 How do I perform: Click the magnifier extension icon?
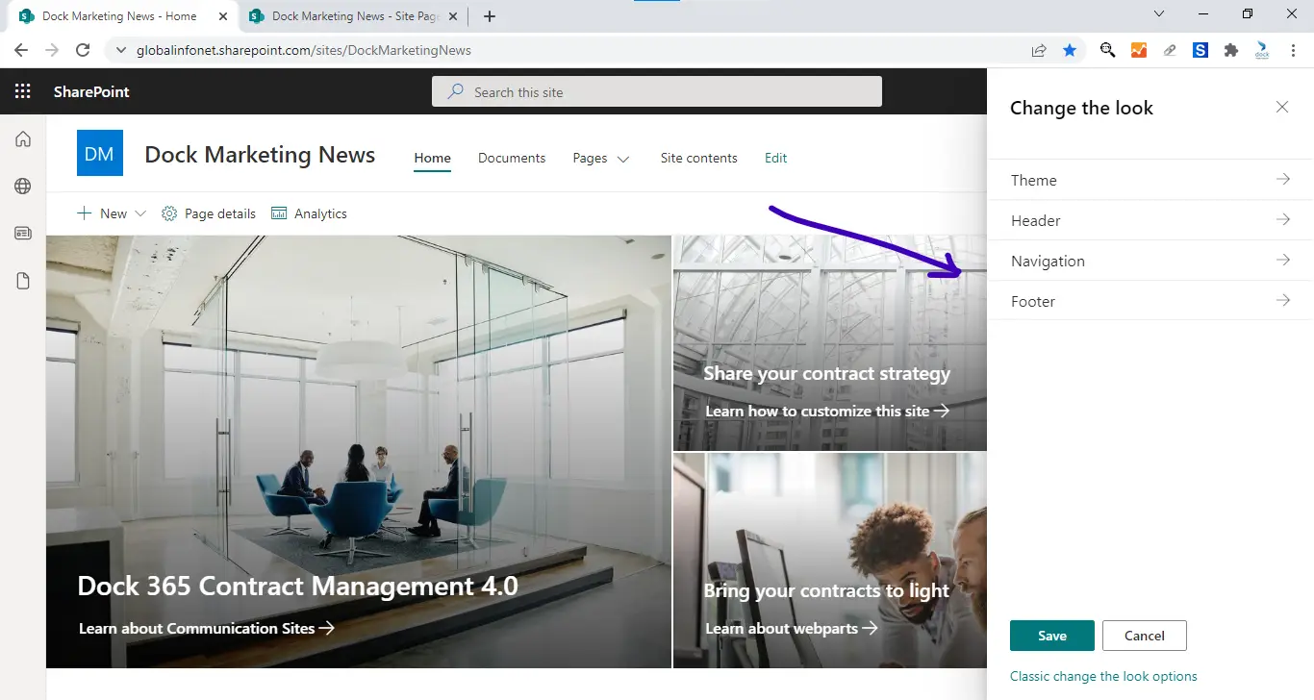click(x=1108, y=50)
